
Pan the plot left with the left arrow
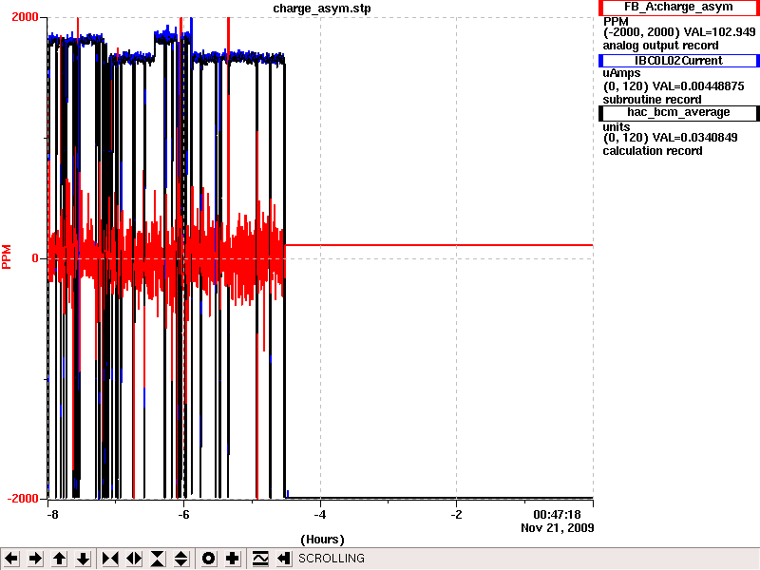coord(11,559)
